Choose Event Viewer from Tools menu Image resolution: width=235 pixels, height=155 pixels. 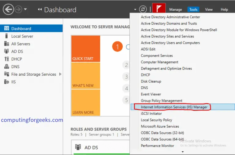(x=151, y=94)
